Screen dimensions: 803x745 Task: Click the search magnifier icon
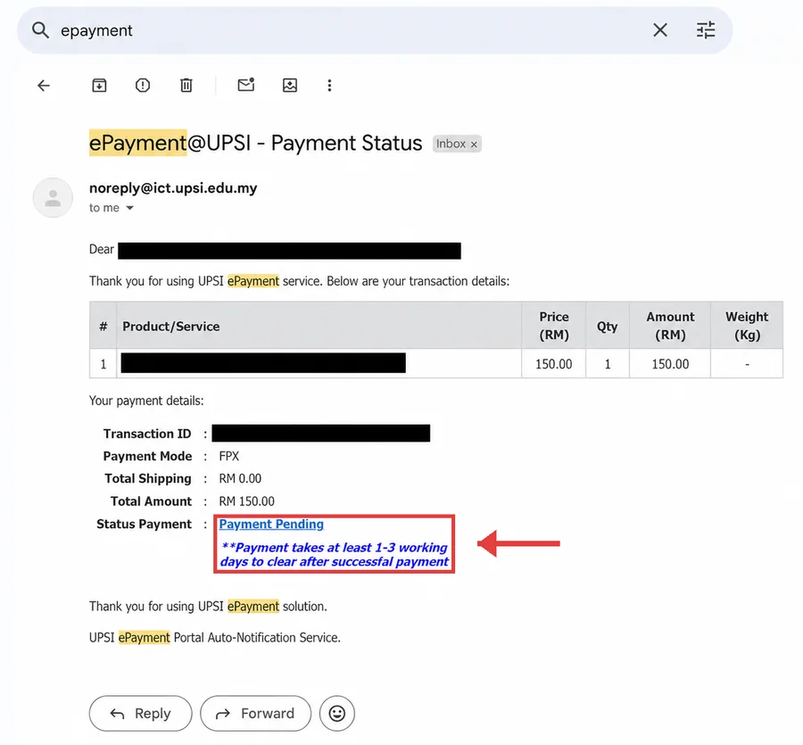40,30
